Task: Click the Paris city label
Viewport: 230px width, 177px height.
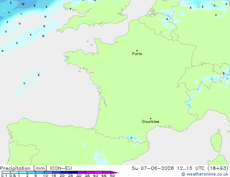Action: 137,54
